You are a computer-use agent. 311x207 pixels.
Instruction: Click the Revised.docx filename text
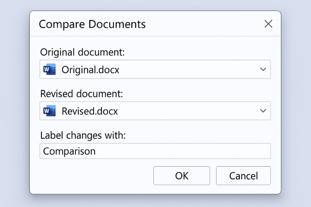coord(89,111)
